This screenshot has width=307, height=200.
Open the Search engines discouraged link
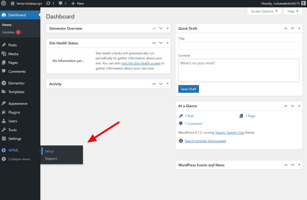click(205, 141)
